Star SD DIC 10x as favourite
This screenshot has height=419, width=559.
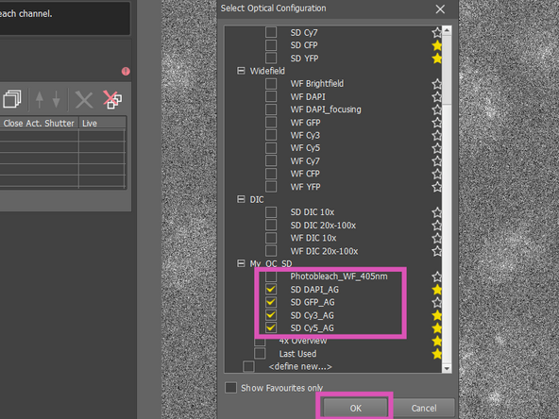click(x=436, y=212)
